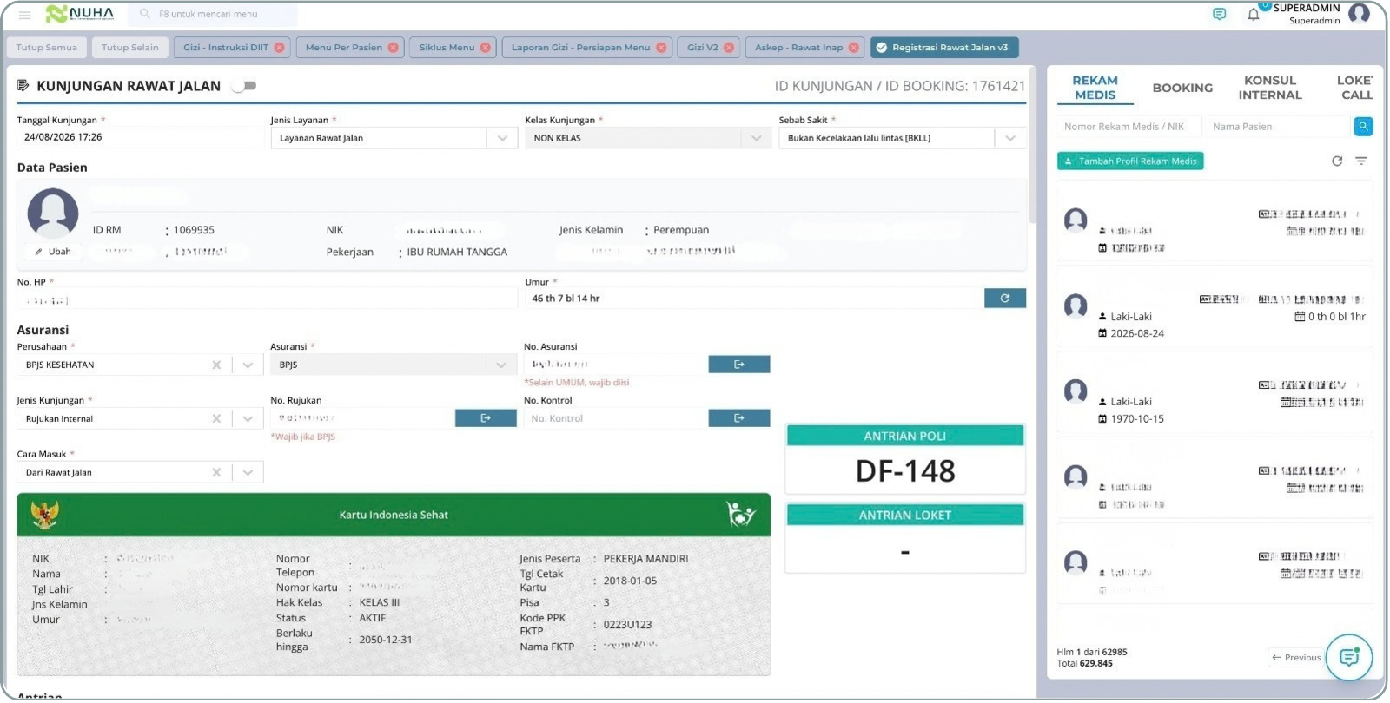Click the DF-148 antrian poli number
Image resolution: width=1390 pixels, height=703 pixels.
point(905,471)
